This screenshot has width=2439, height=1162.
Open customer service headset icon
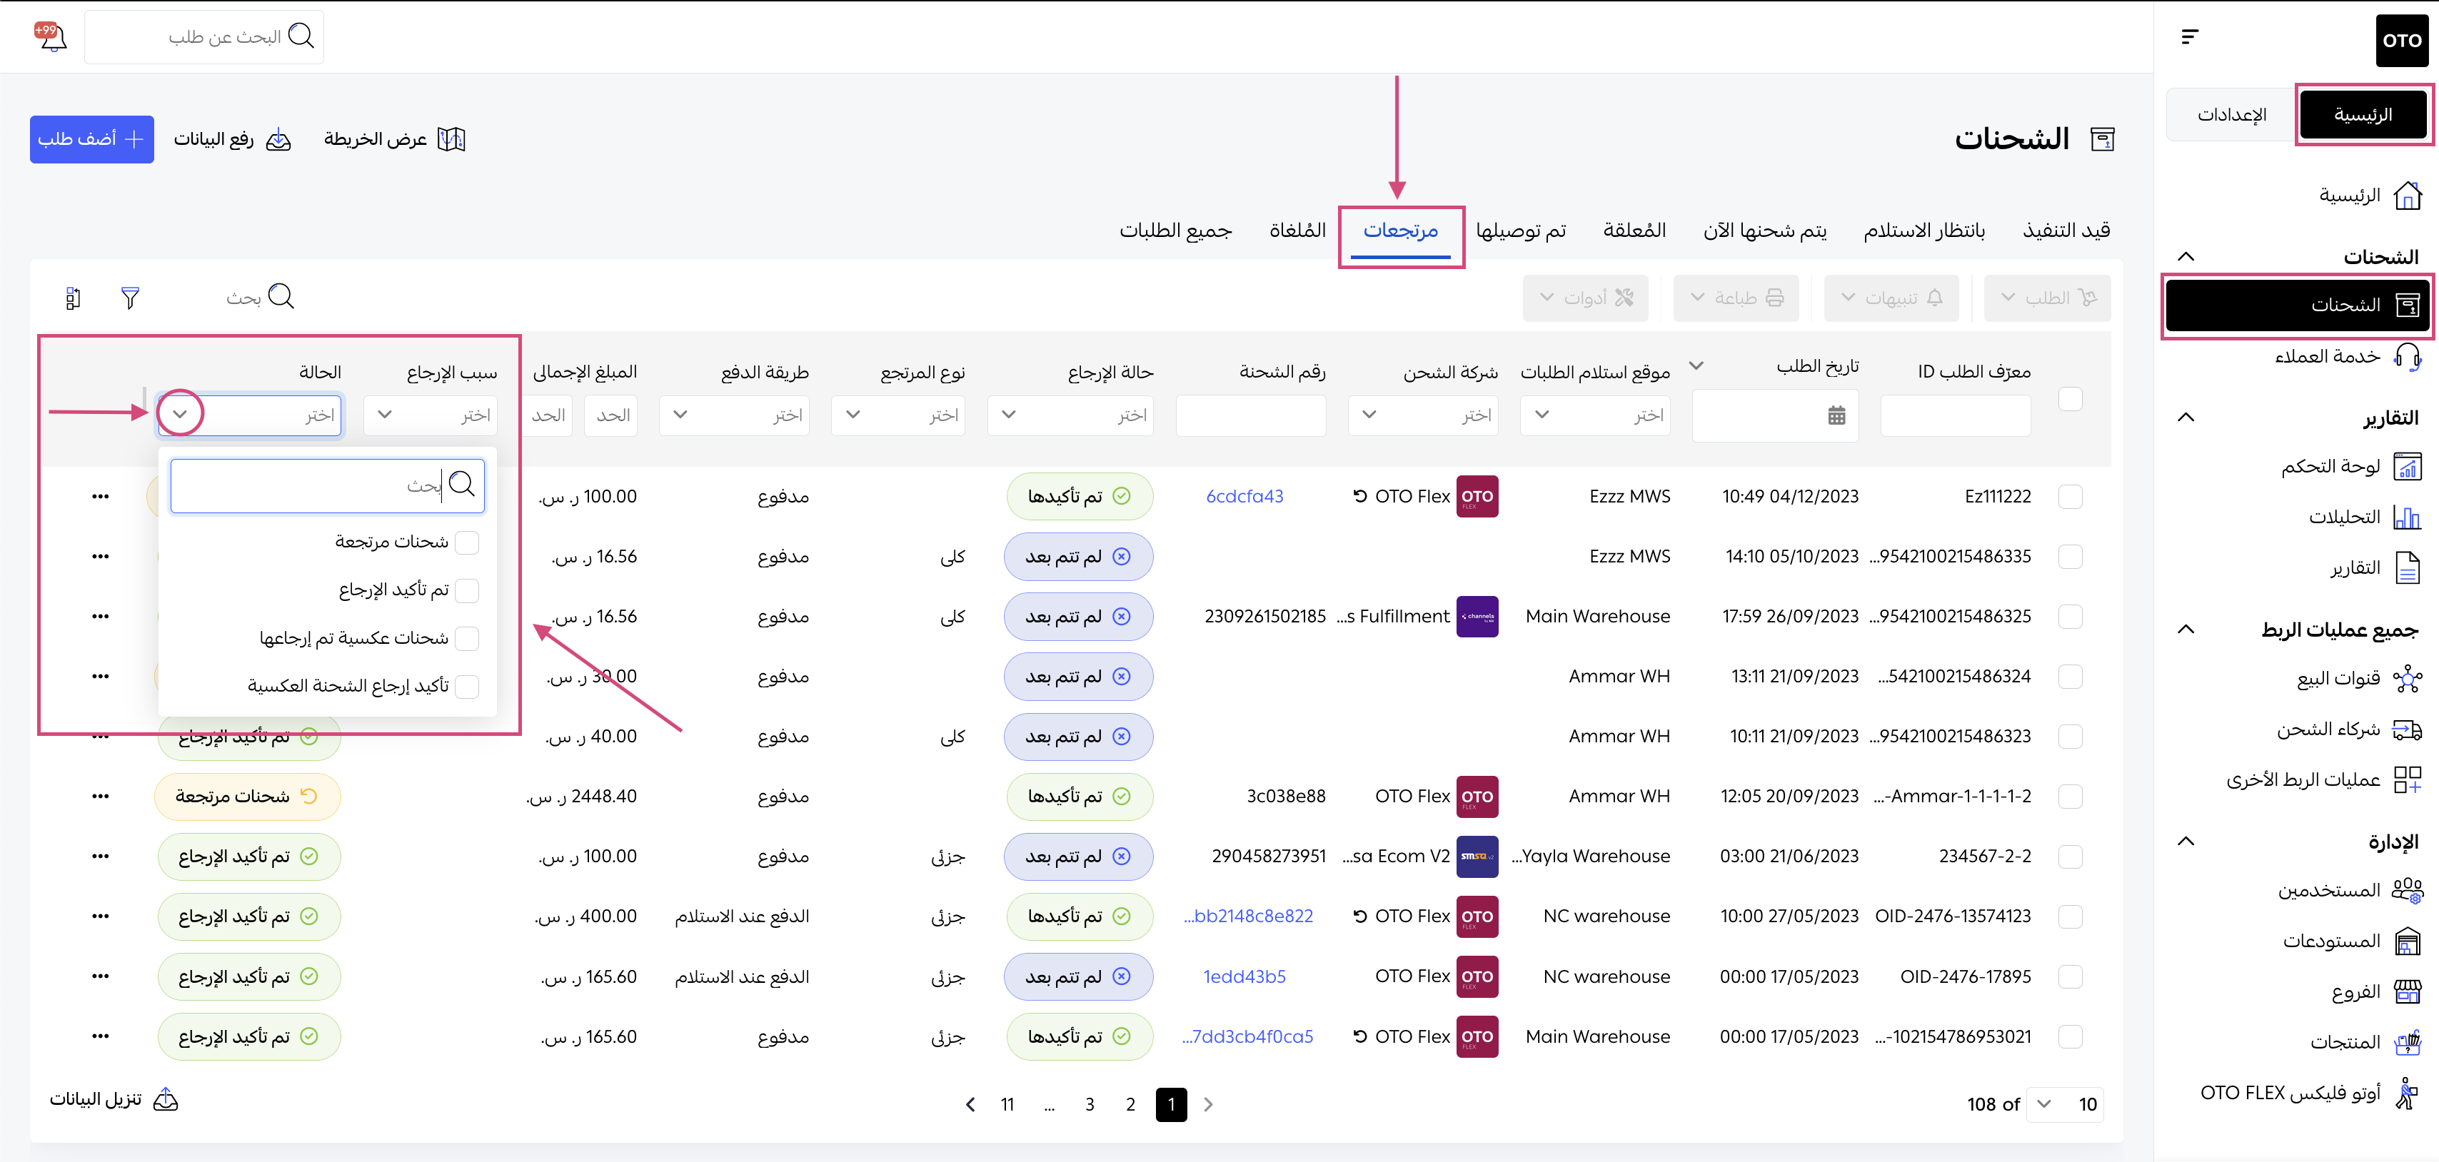click(x=2406, y=355)
